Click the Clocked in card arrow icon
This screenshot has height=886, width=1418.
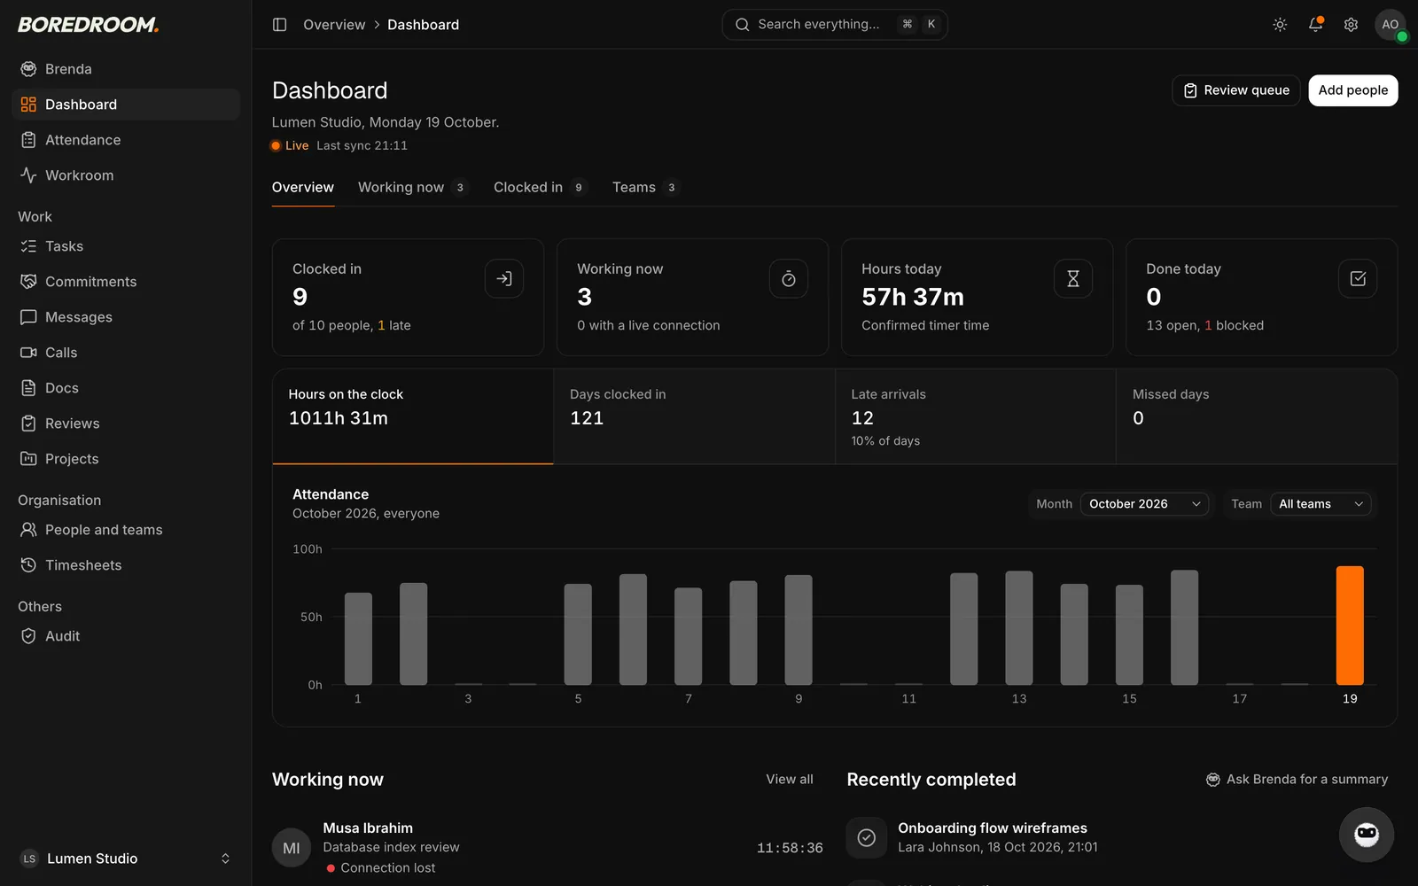(x=504, y=279)
